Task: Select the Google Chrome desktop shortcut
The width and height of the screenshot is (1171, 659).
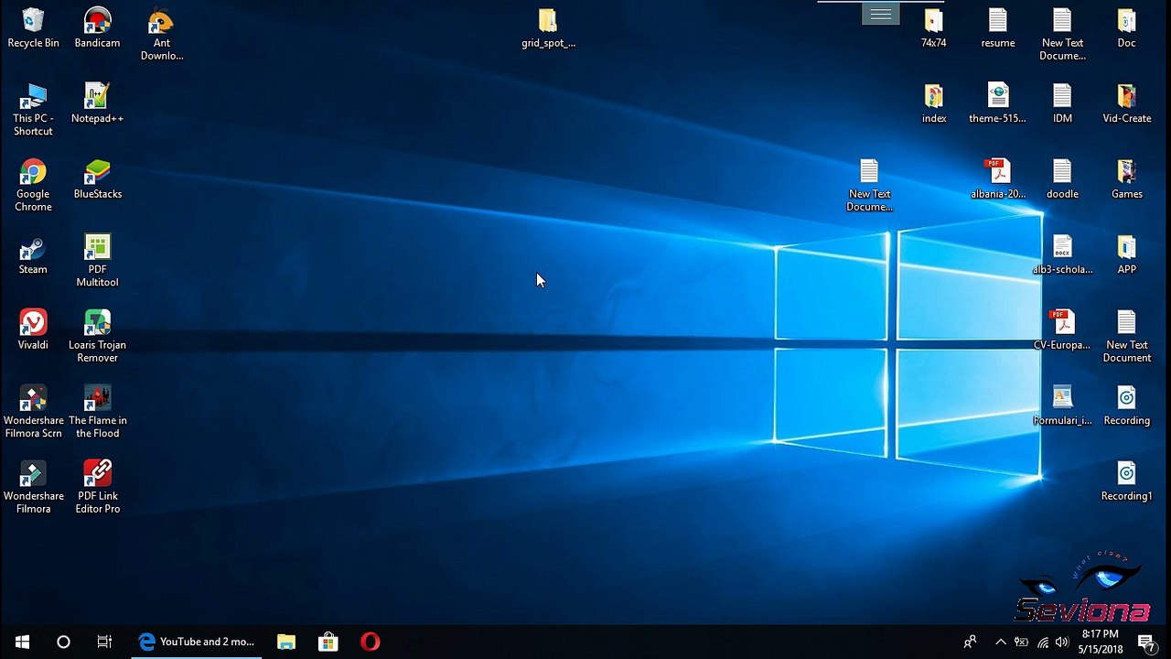Action: (x=33, y=186)
